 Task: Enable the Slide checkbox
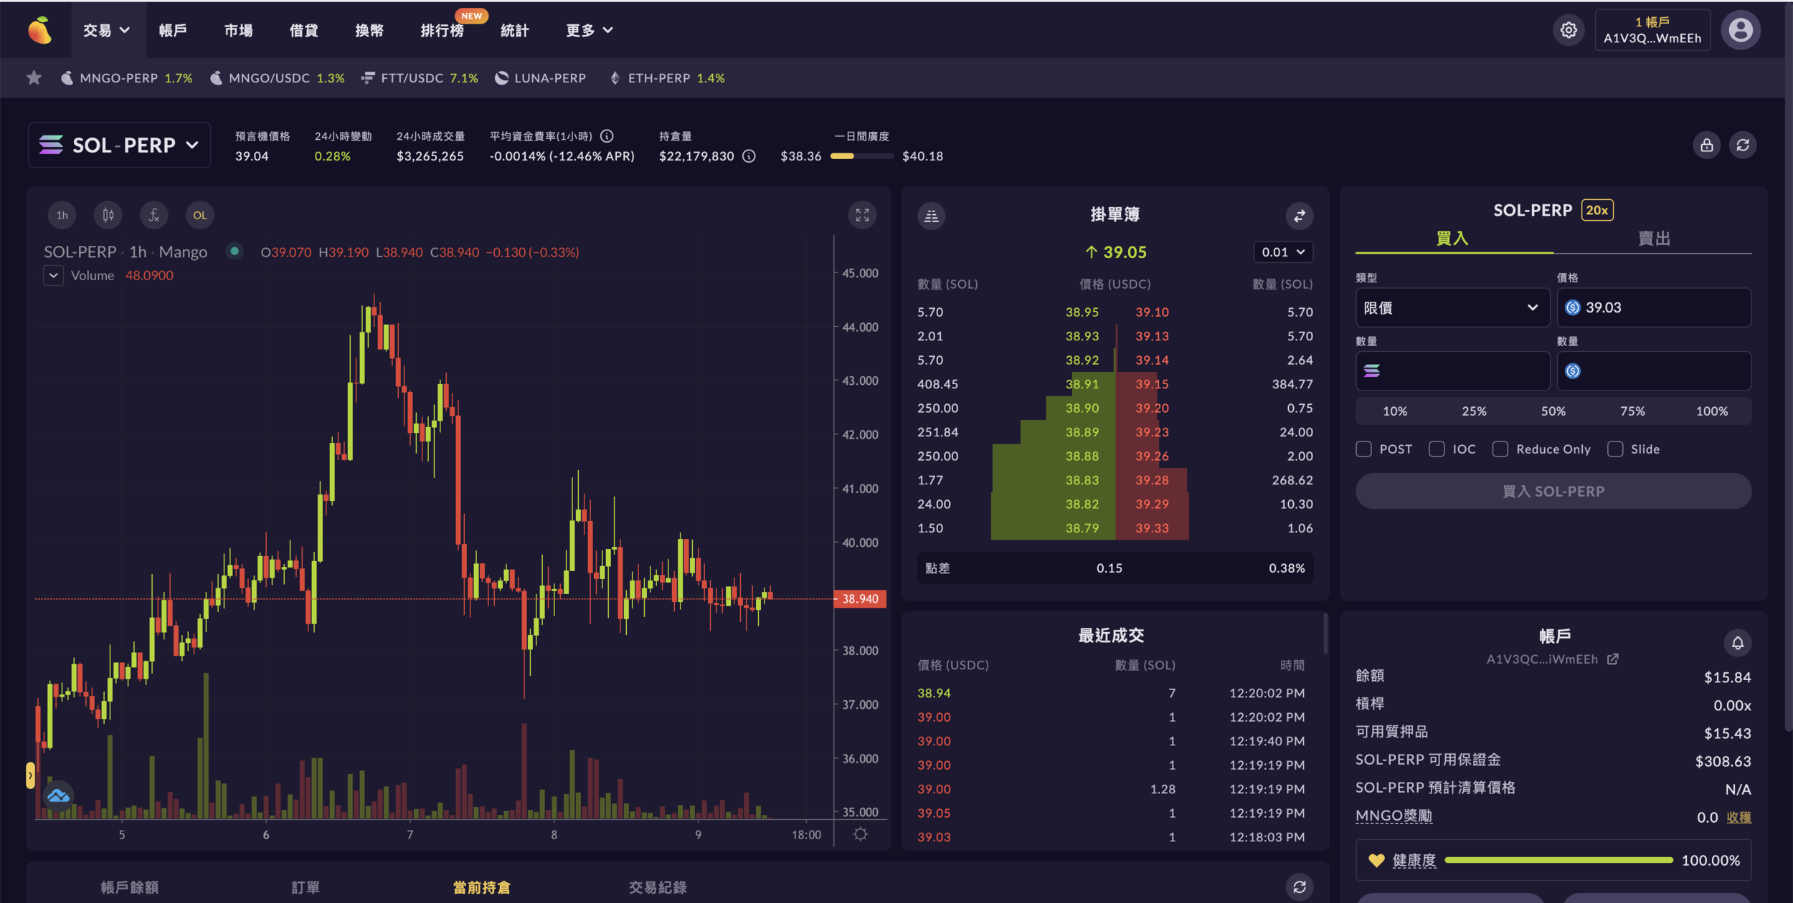1615,449
